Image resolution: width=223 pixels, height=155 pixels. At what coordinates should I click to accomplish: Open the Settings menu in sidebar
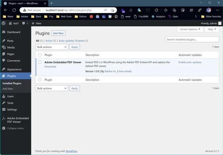12,109
